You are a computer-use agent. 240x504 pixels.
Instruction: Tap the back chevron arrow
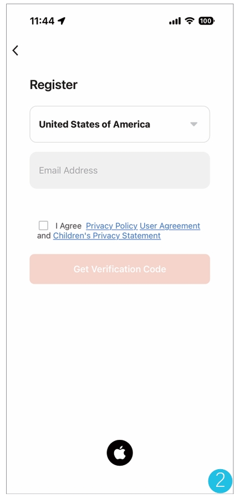[15, 50]
